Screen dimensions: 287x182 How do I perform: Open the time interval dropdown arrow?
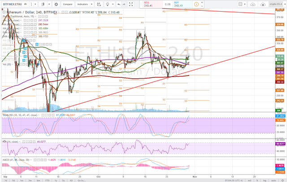pos(35,4)
